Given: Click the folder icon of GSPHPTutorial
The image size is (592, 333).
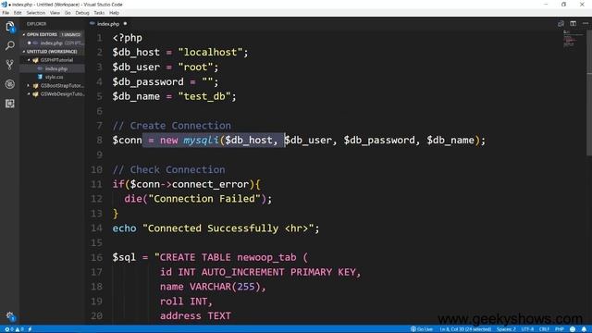Looking at the screenshot, I should click(x=35, y=60).
